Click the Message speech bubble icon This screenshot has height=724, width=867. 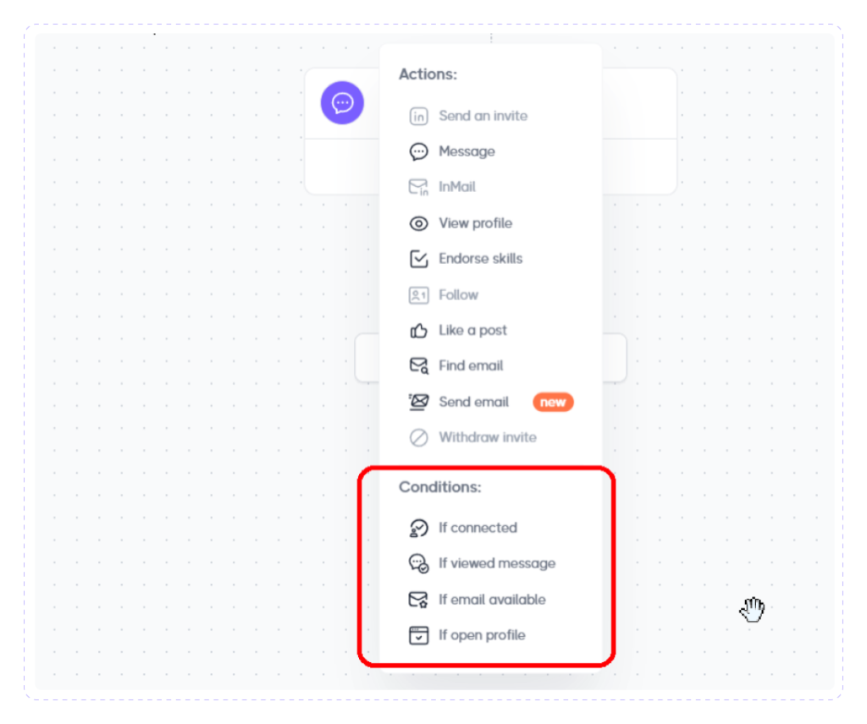tap(418, 152)
